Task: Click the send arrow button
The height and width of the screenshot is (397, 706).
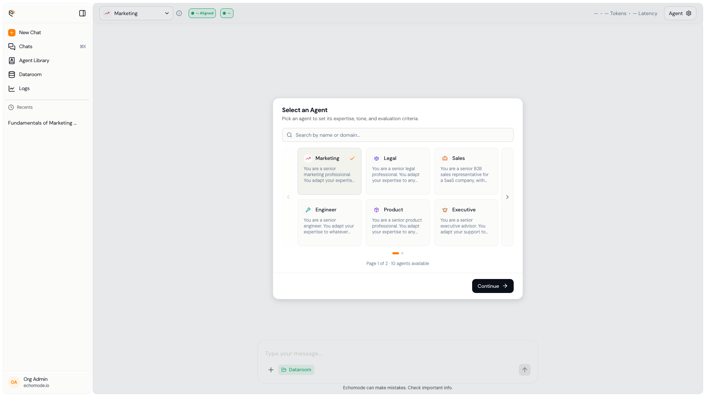Action: (x=525, y=370)
